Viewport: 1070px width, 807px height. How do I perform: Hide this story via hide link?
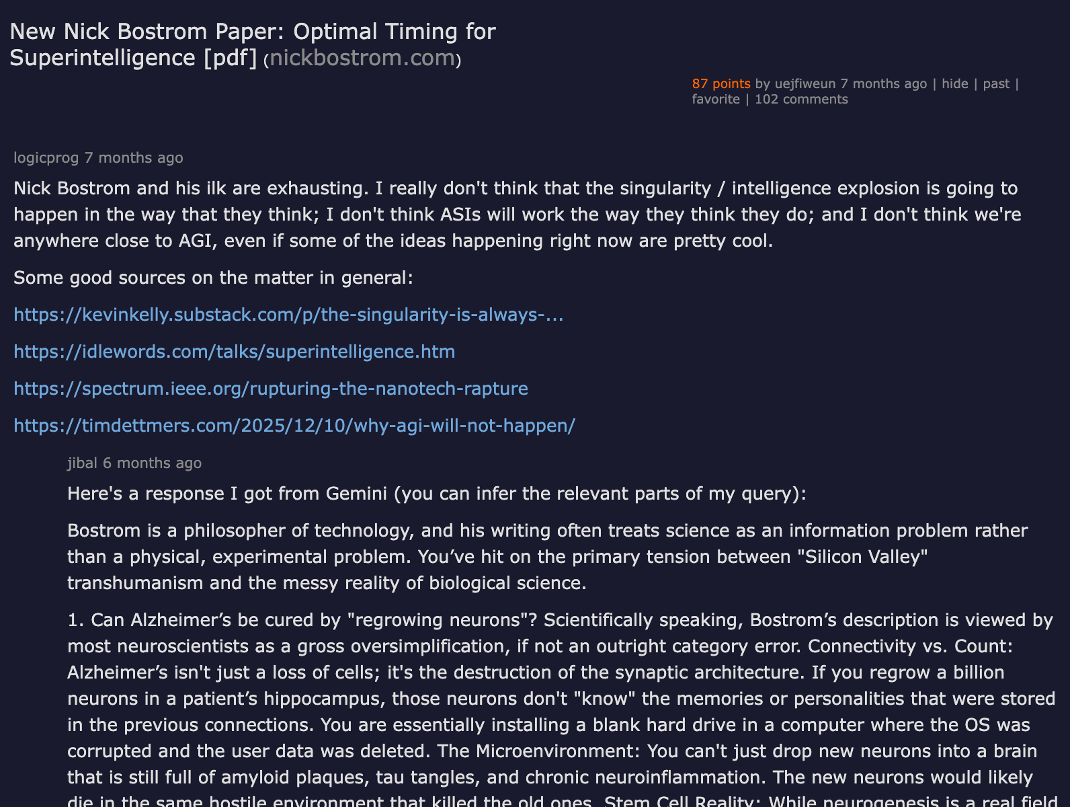(954, 83)
